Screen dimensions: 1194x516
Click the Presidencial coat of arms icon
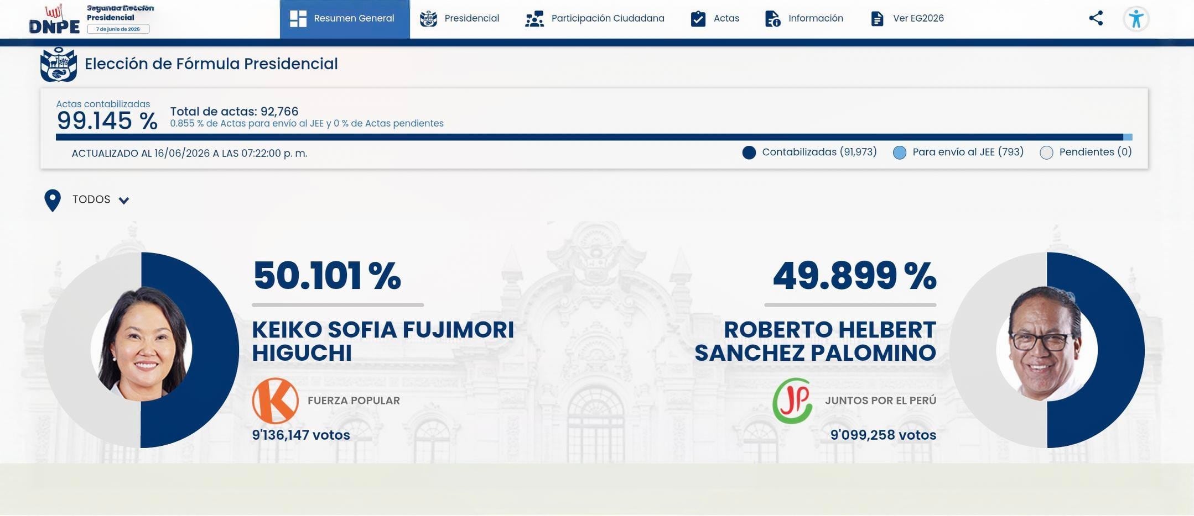[428, 19]
